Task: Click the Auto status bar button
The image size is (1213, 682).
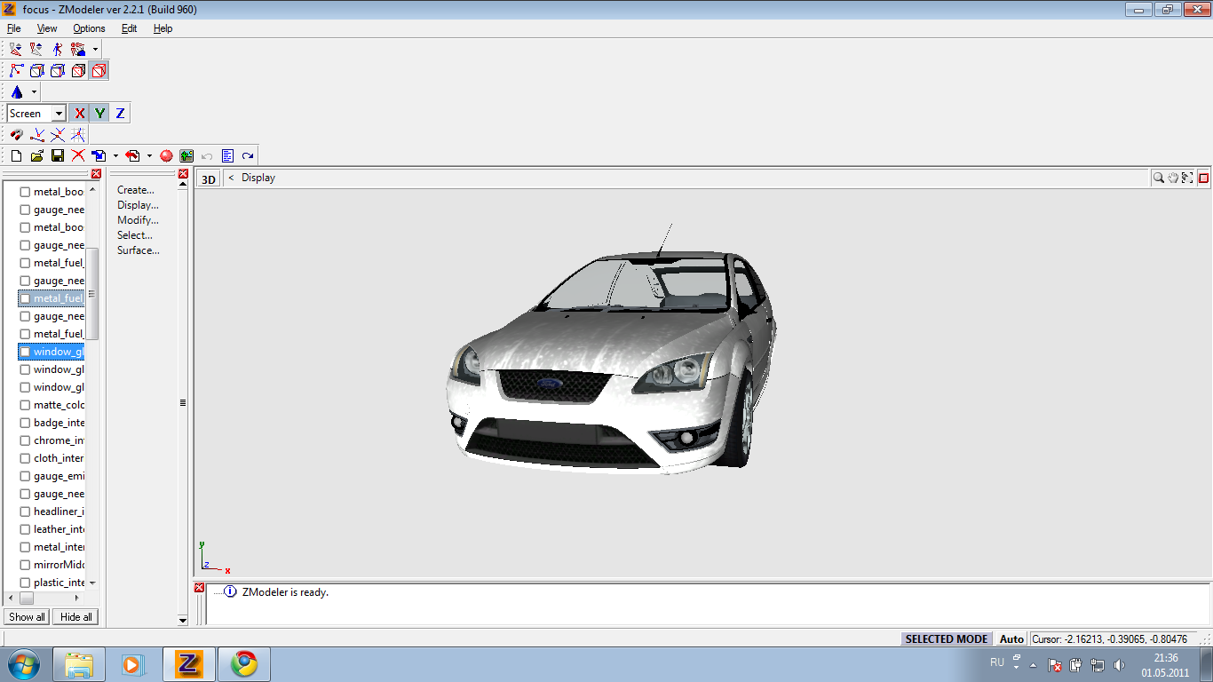Action: click(1011, 639)
